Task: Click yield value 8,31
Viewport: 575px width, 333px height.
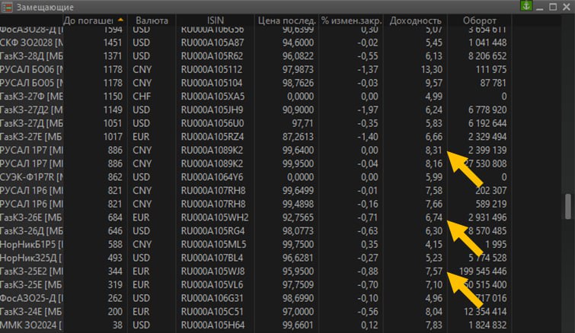Action: click(434, 151)
